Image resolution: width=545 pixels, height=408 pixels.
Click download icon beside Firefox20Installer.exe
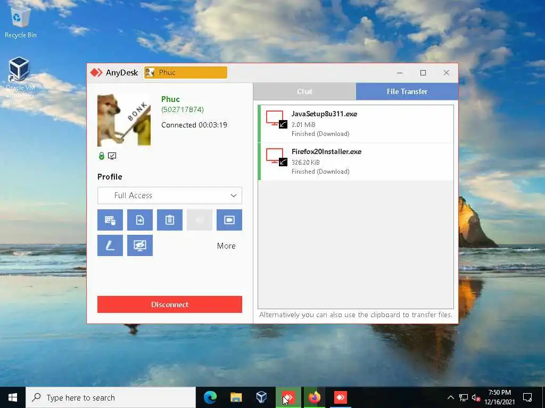coord(276,157)
